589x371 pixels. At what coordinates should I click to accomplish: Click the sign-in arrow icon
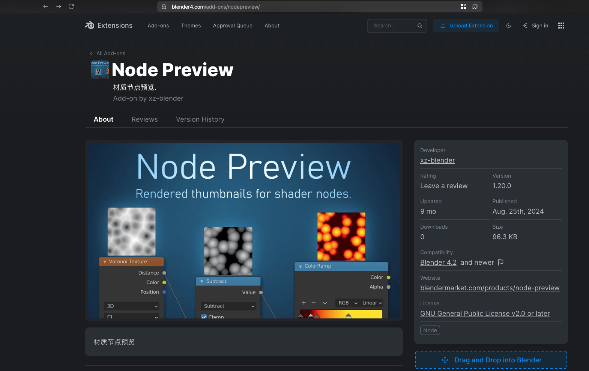pyautogui.click(x=525, y=26)
